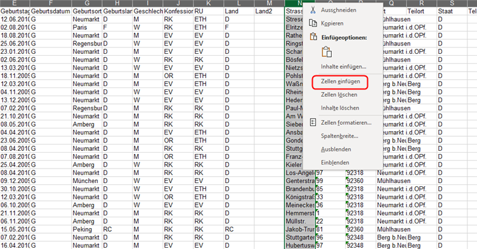This screenshot has width=477, height=249.
Task: Select the cell containing Paris
Action: pyautogui.click(x=87, y=27)
